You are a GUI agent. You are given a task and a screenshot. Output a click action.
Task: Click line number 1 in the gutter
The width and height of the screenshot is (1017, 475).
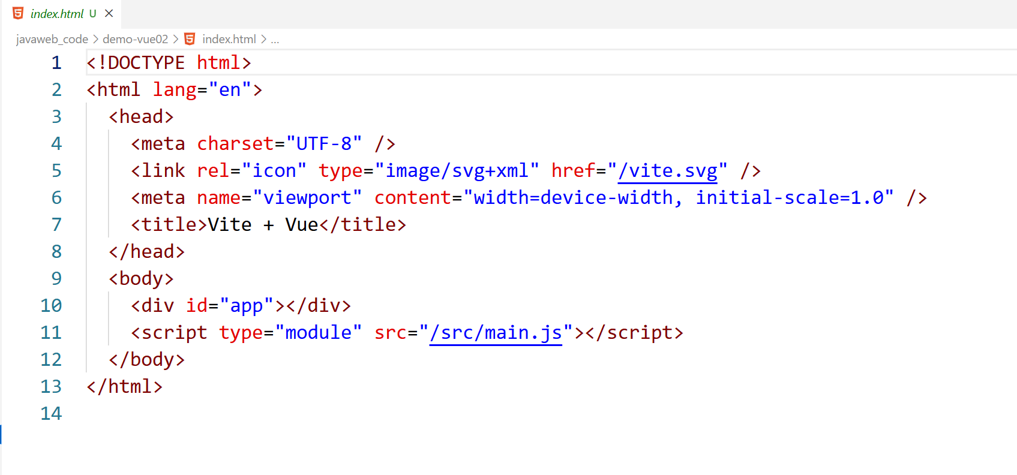point(56,62)
